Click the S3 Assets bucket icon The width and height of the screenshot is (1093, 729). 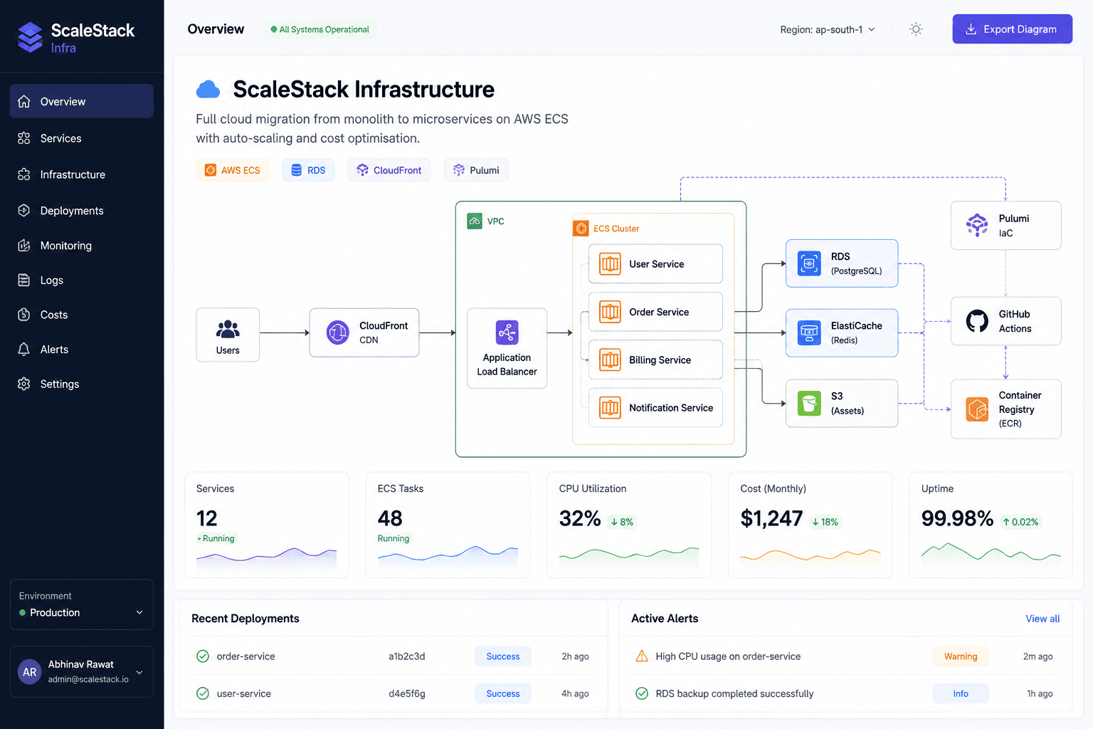click(x=809, y=403)
